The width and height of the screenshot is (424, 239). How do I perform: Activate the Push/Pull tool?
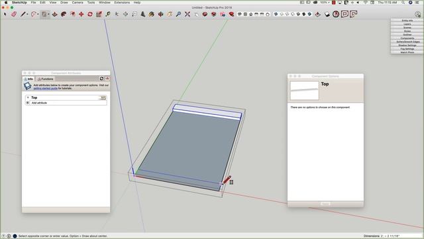pyautogui.click(x=54, y=14)
